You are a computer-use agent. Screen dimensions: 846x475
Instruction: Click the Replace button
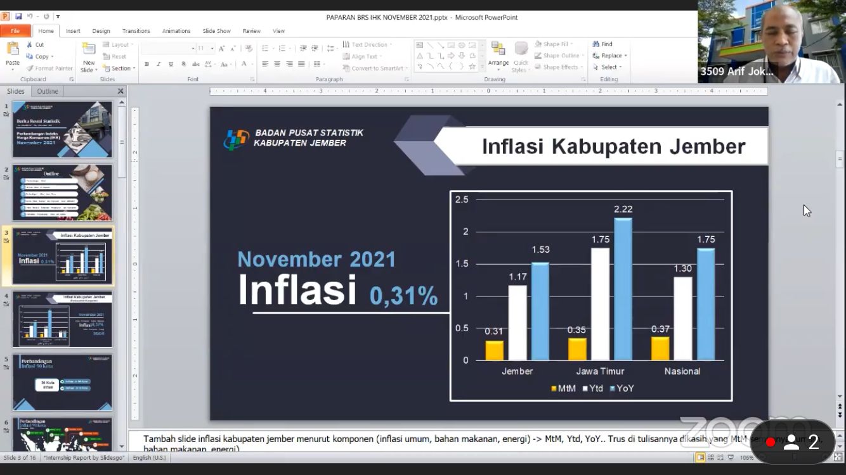tap(611, 56)
